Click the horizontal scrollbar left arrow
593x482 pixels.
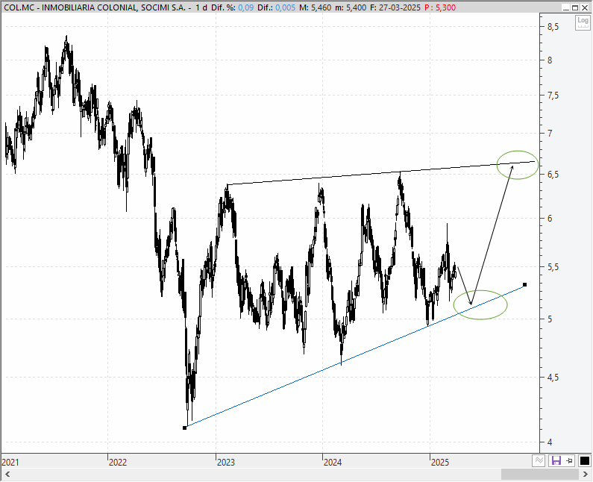pos(7,474)
